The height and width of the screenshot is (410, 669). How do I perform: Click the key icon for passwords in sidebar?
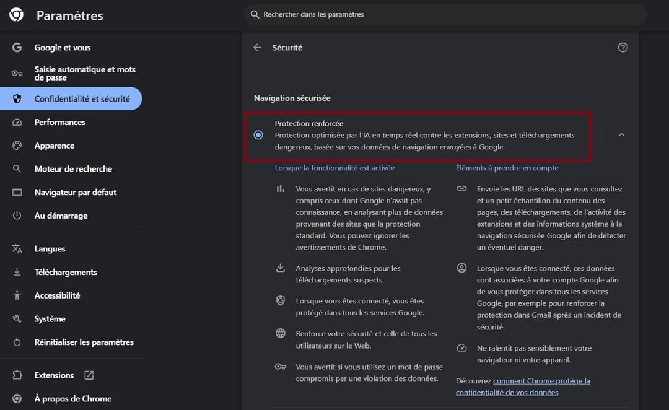(x=17, y=73)
